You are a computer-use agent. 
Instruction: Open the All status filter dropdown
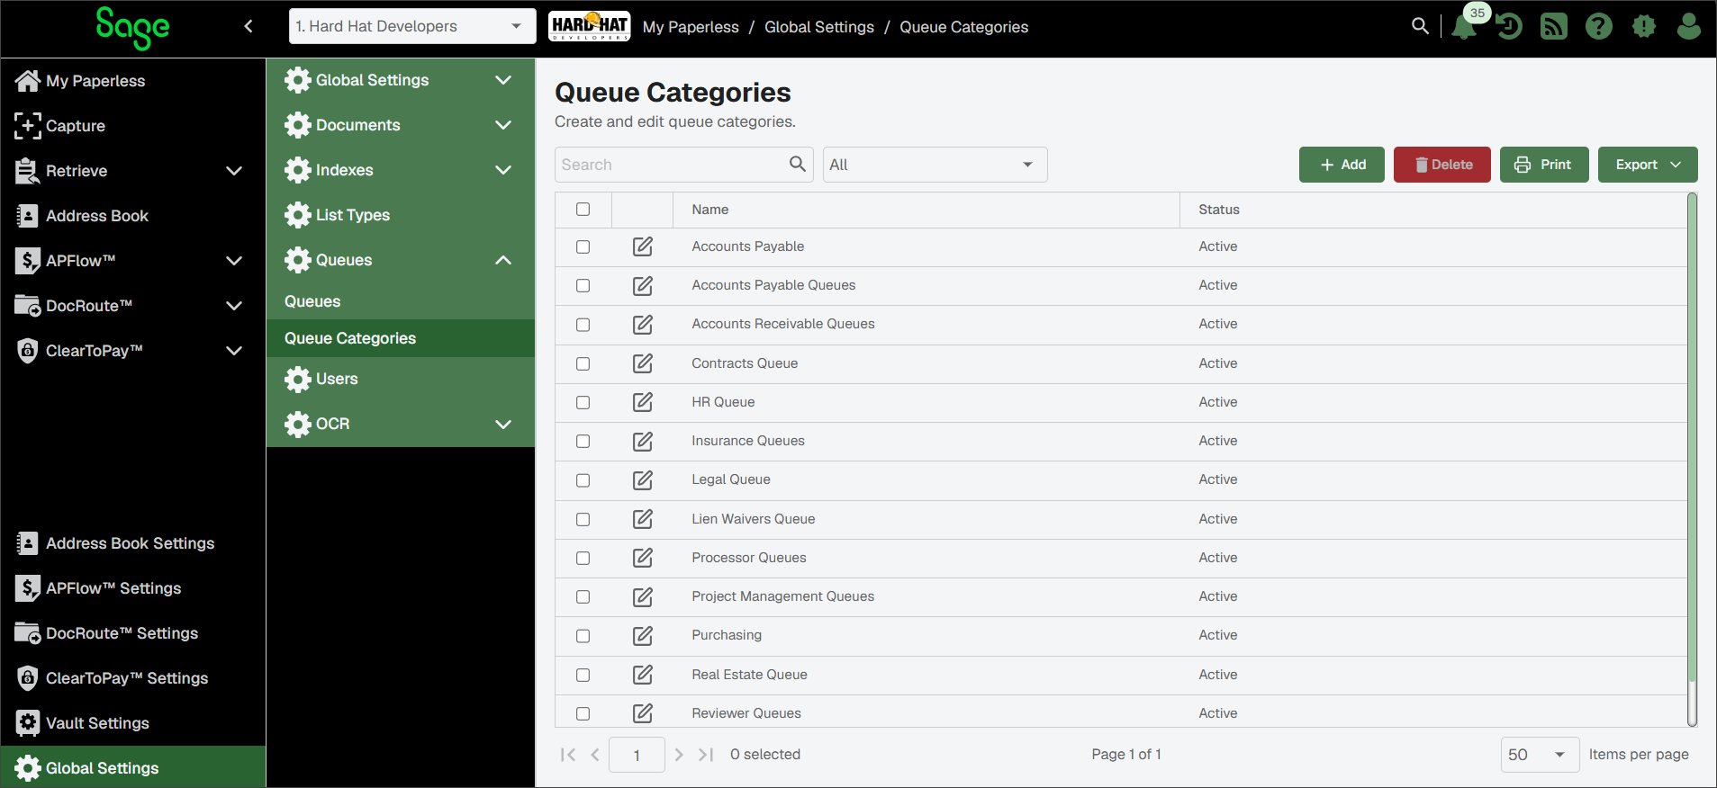(x=935, y=165)
